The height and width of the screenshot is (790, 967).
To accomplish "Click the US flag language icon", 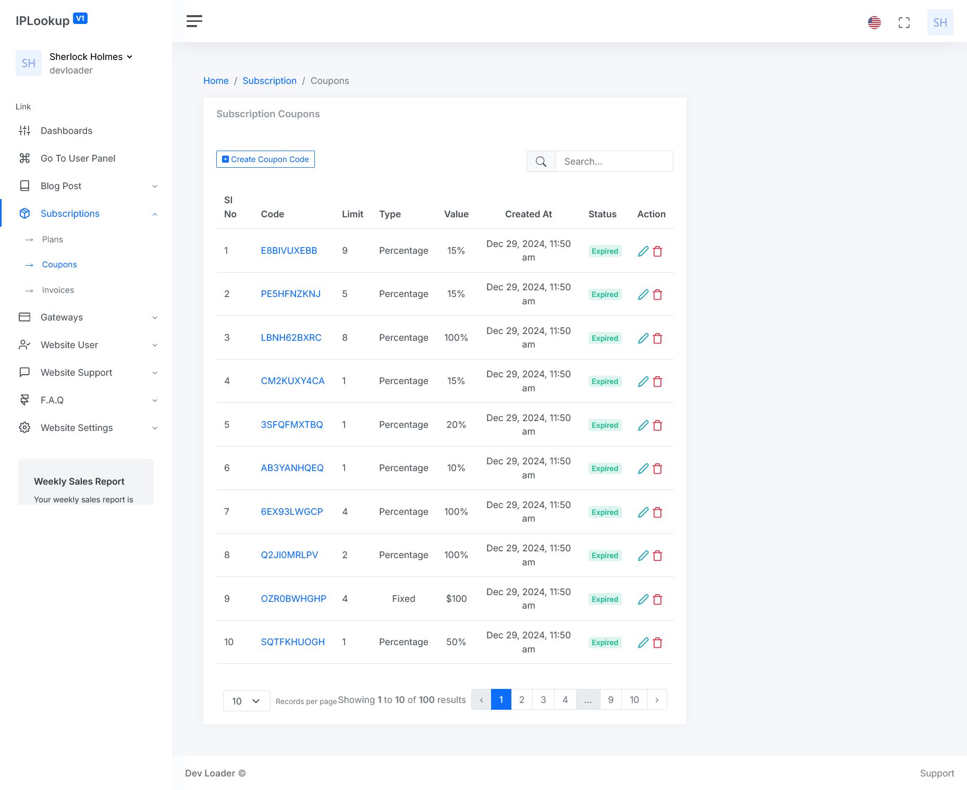I will tap(874, 22).
